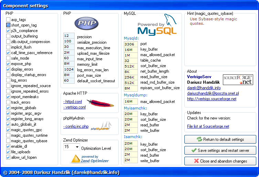Enable the asp_tags checkbox

(x=8, y=20)
